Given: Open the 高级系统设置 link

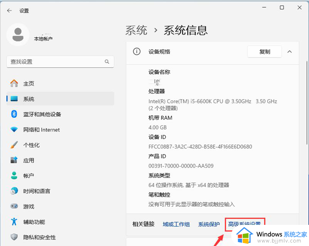Looking at the screenshot, I should point(245,224).
